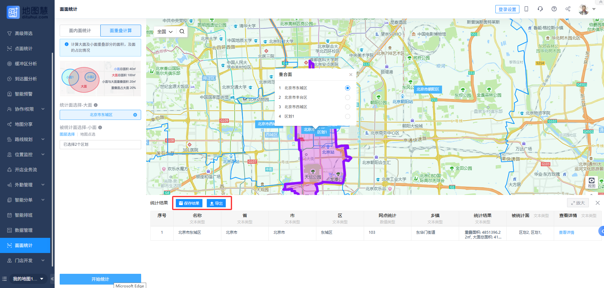Choose the 区划1 radio button
The height and width of the screenshot is (288, 604).
(x=347, y=116)
